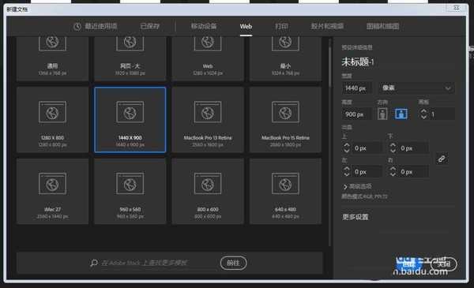Switch to the 移动设备 tab
Screen dimensions: 474x288
204,27
